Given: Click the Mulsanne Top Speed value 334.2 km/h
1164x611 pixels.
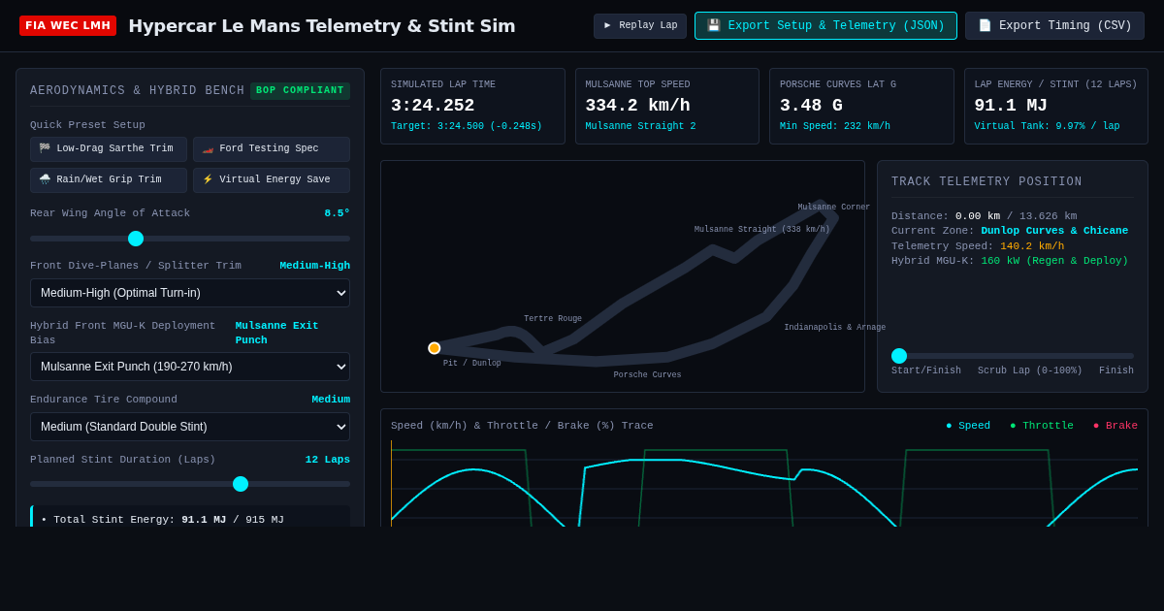Looking at the screenshot, I should point(638,106).
